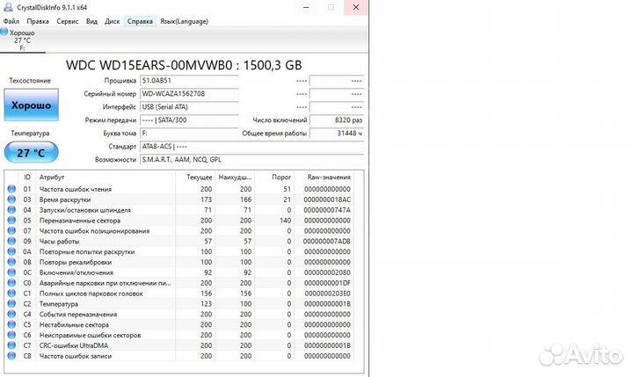The height and width of the screenshot is (377, 633).
Task: Click the ID column header
Action: (27, 178)
